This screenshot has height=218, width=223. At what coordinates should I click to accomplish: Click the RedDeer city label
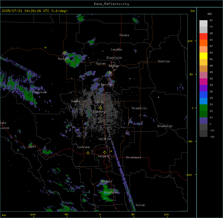point(114,66)
